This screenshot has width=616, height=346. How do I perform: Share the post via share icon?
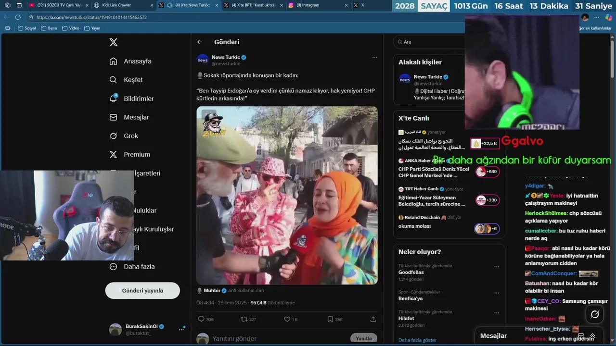pyautogui.click(x=373, y=319)
